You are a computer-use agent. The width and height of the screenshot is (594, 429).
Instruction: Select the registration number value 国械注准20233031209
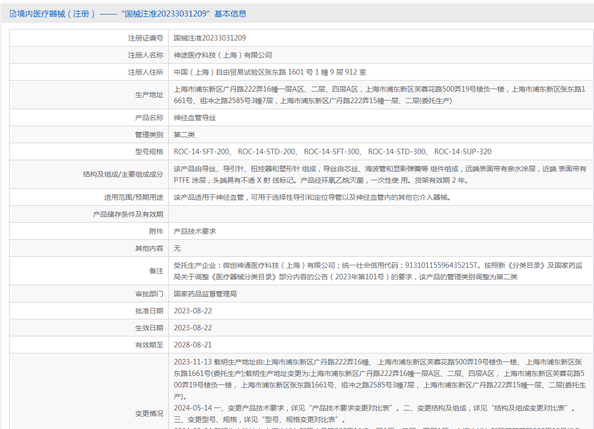[210, 38]
